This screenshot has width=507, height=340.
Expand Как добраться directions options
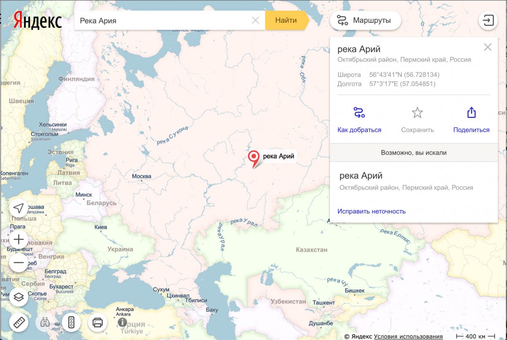tap(360, 120)
